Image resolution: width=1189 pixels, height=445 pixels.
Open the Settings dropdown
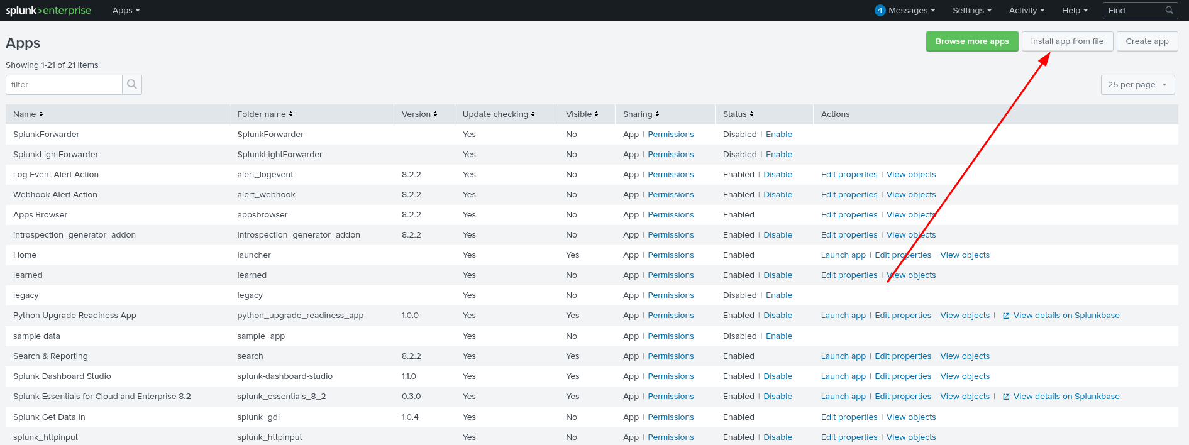972,10
